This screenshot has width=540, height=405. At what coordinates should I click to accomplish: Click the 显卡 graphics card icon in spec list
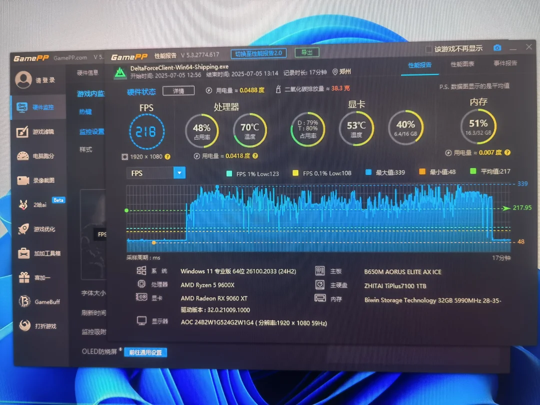point(141,297)
